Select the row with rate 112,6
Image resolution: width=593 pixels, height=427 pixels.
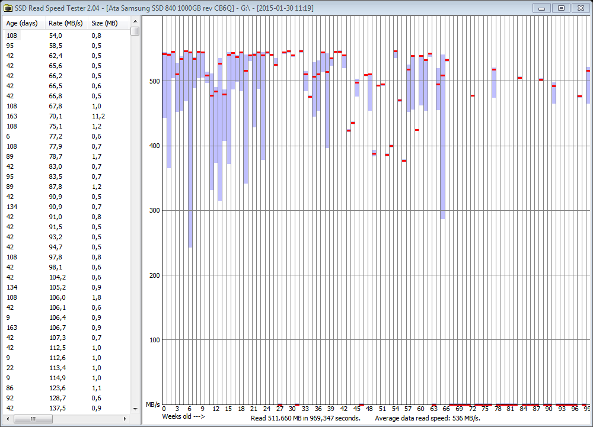pyautogui.click(x=66, y=358)
